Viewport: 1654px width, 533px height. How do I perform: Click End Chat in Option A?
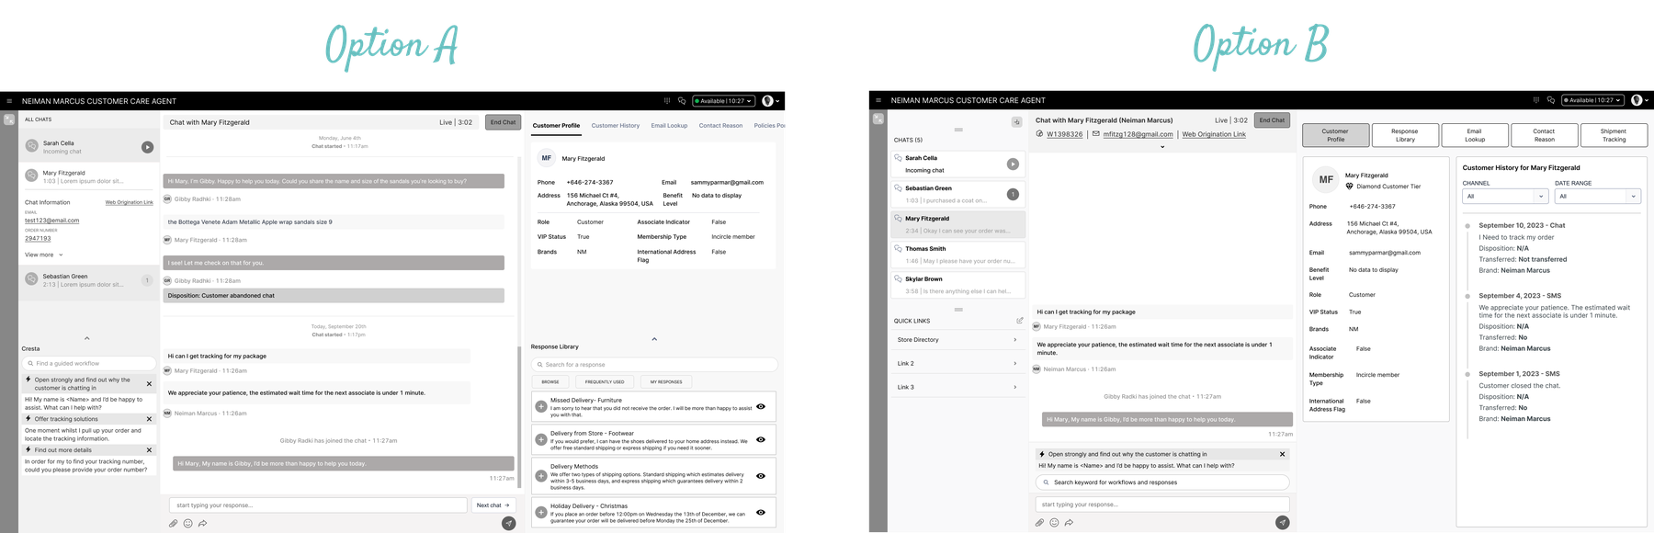(x=503, y=122)
